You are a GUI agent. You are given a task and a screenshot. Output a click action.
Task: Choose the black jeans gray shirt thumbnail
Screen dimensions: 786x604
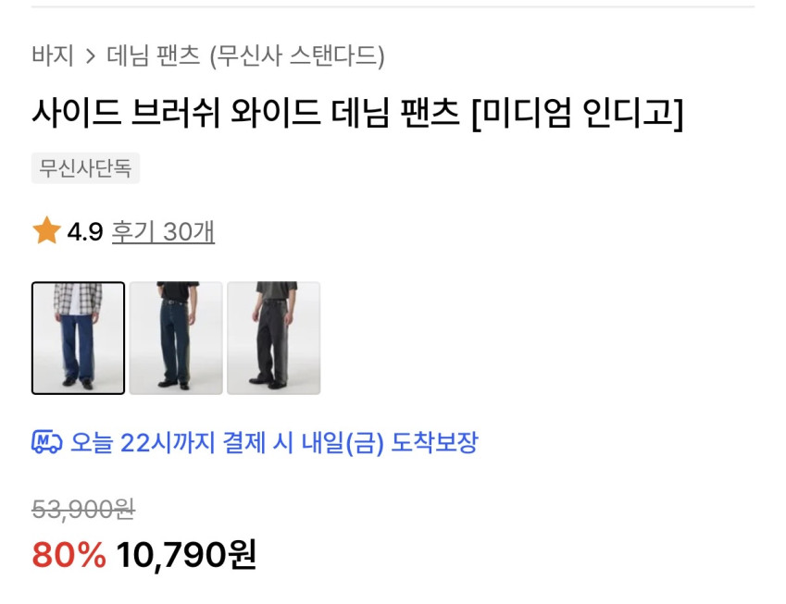click(x=274, y=338)
